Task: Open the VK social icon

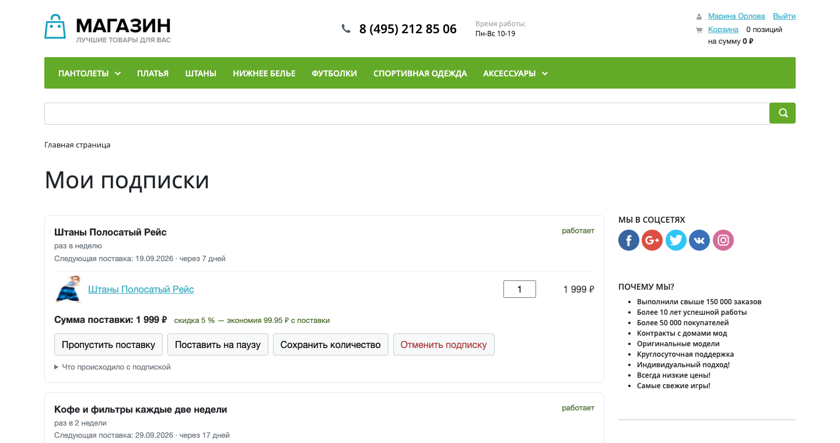Action: point(699,240)
